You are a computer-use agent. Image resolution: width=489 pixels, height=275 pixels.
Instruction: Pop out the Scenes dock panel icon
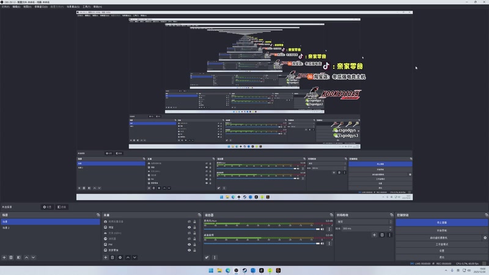(98, 215)
